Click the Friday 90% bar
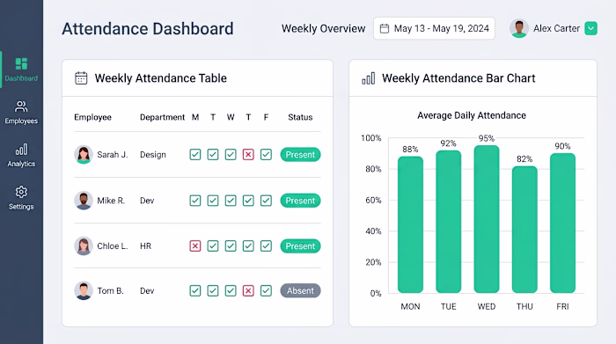 click(x=562, y=223)
